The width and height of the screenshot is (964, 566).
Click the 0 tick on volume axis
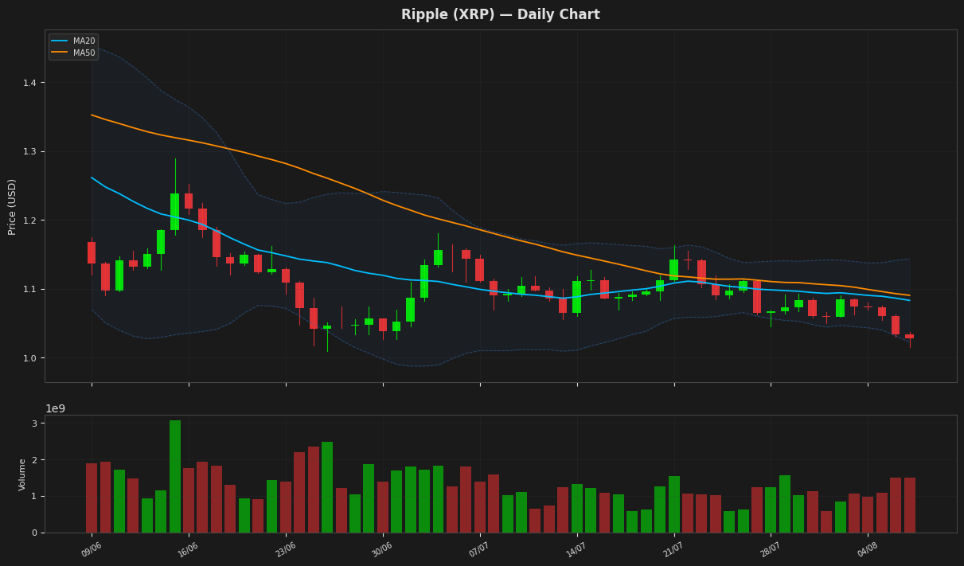(x=35, y=533)
